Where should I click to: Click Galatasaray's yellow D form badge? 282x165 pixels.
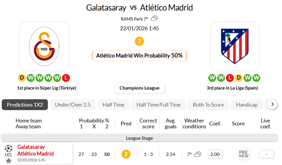click(22, 78)
